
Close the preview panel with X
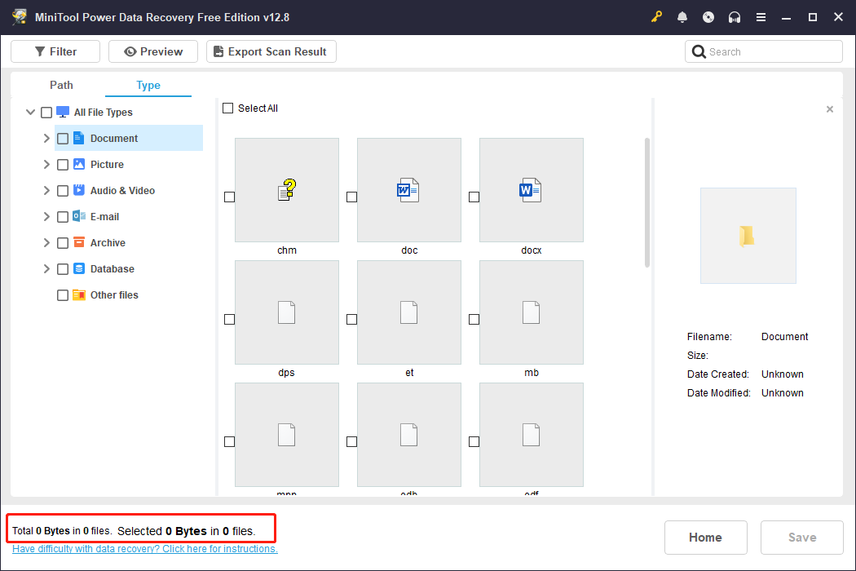point(830,109)
